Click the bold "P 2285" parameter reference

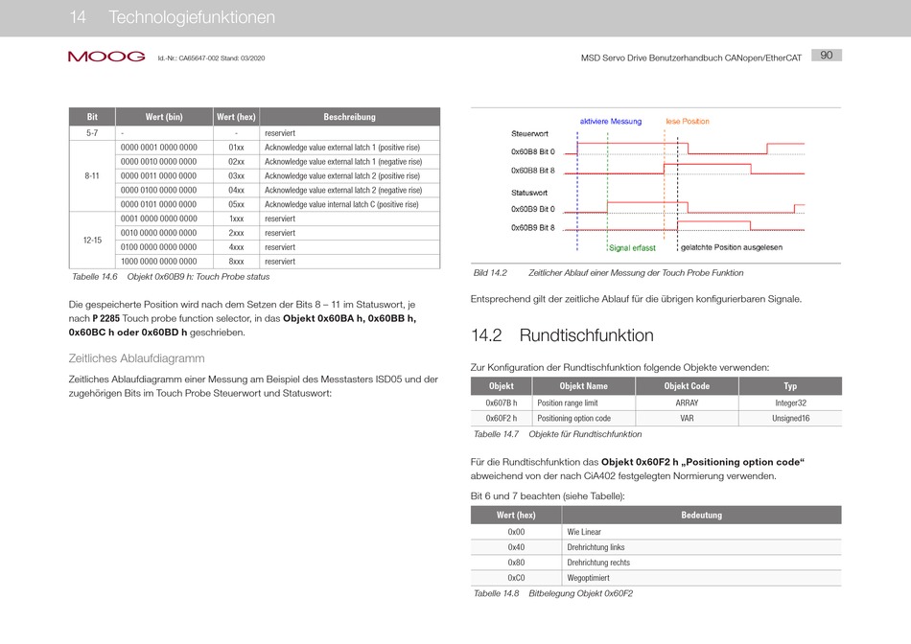pos(105,318)
